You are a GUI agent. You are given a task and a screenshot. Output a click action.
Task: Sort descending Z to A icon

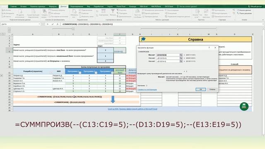click(x=97, y=15)
